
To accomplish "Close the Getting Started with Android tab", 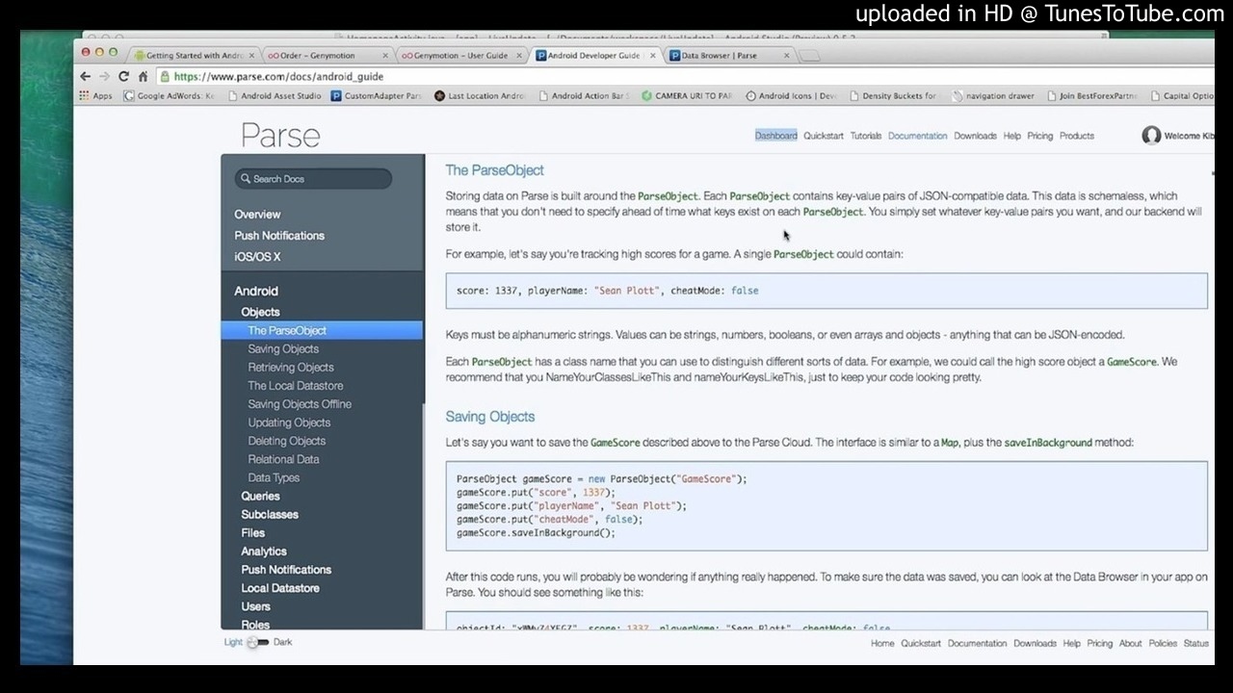I will (252, 56).
